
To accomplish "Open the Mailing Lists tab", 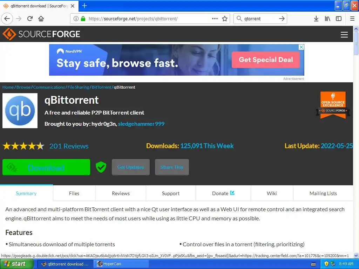I will tap(323, 193).
